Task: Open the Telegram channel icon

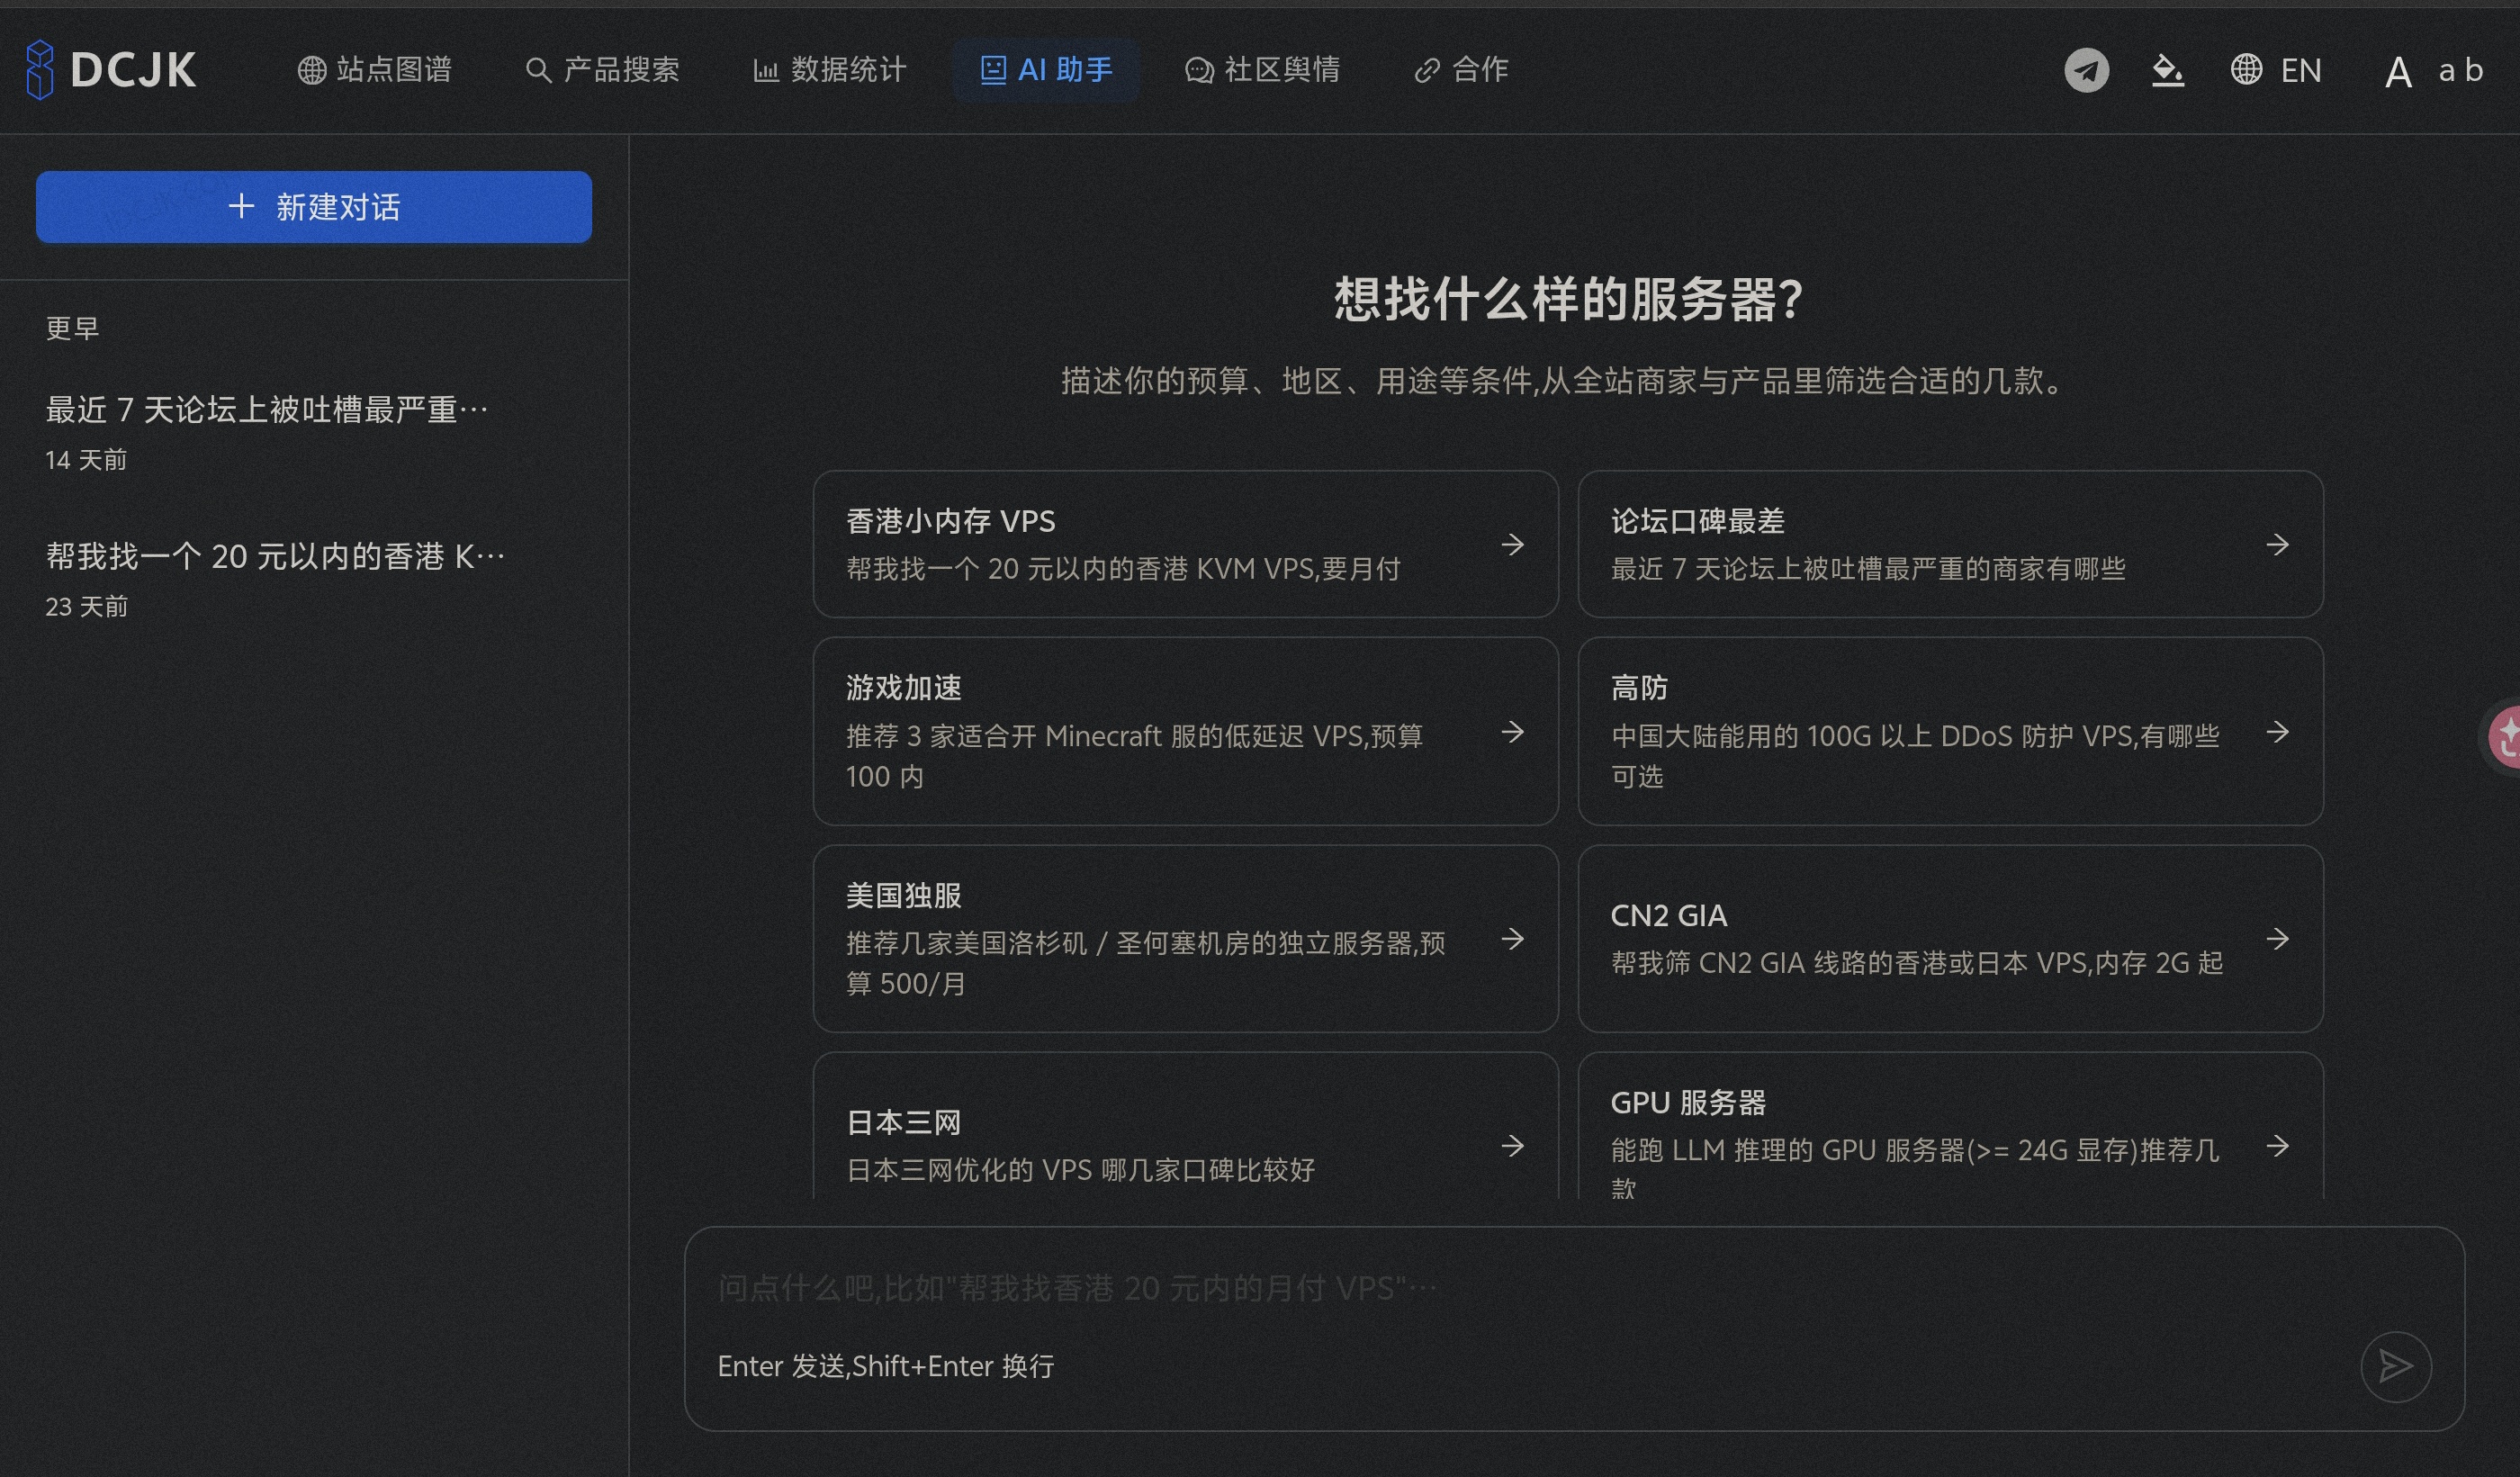Action: tap(2086, 70)
